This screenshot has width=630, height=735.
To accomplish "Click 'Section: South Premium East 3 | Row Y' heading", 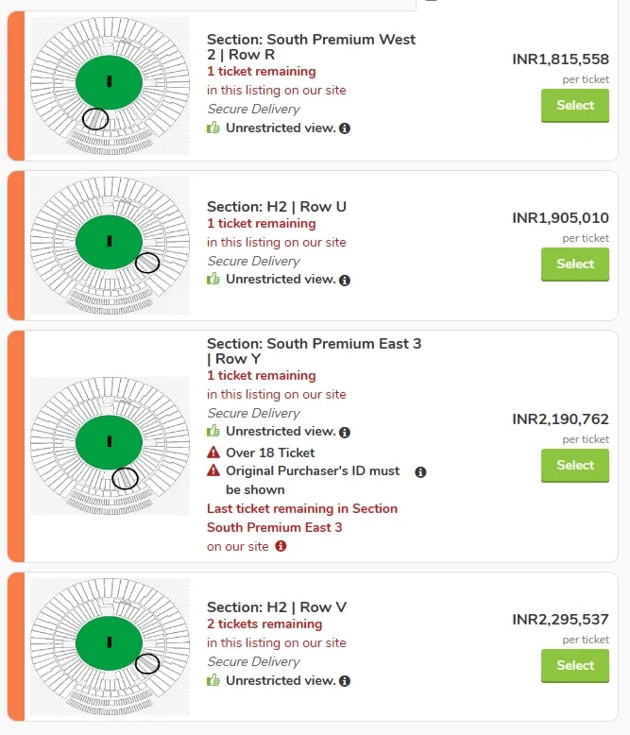I will point(315,351).
